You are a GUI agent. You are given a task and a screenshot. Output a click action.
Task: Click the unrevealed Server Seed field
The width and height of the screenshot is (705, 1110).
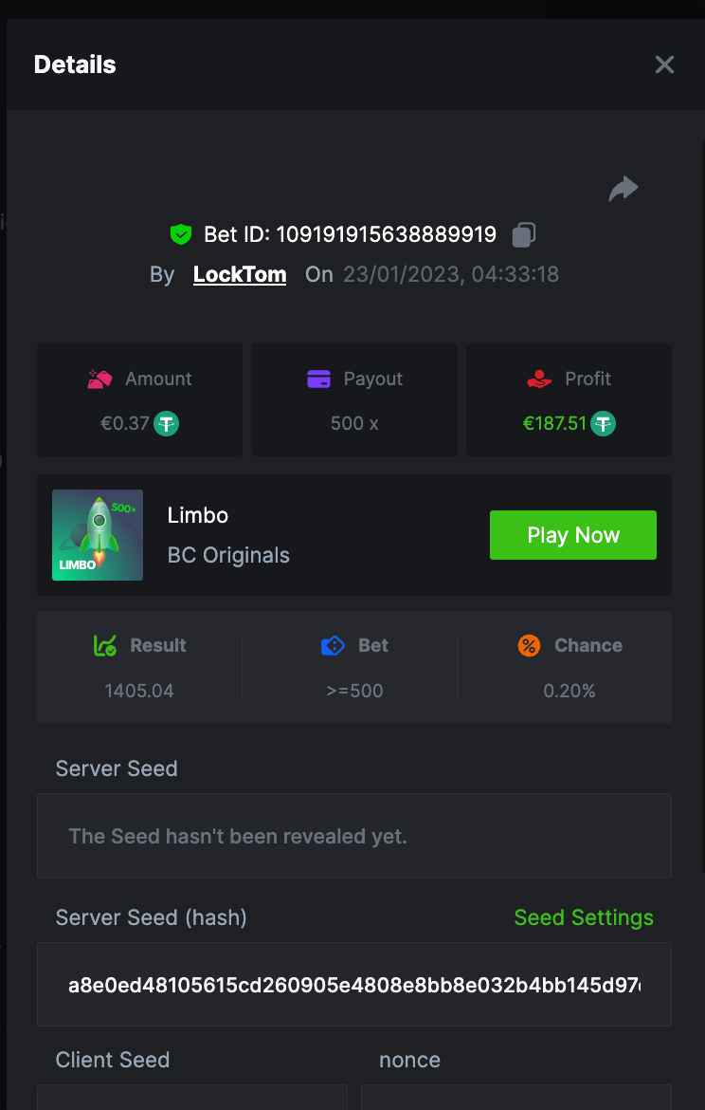pyautogui.click(x=353, y=836)
